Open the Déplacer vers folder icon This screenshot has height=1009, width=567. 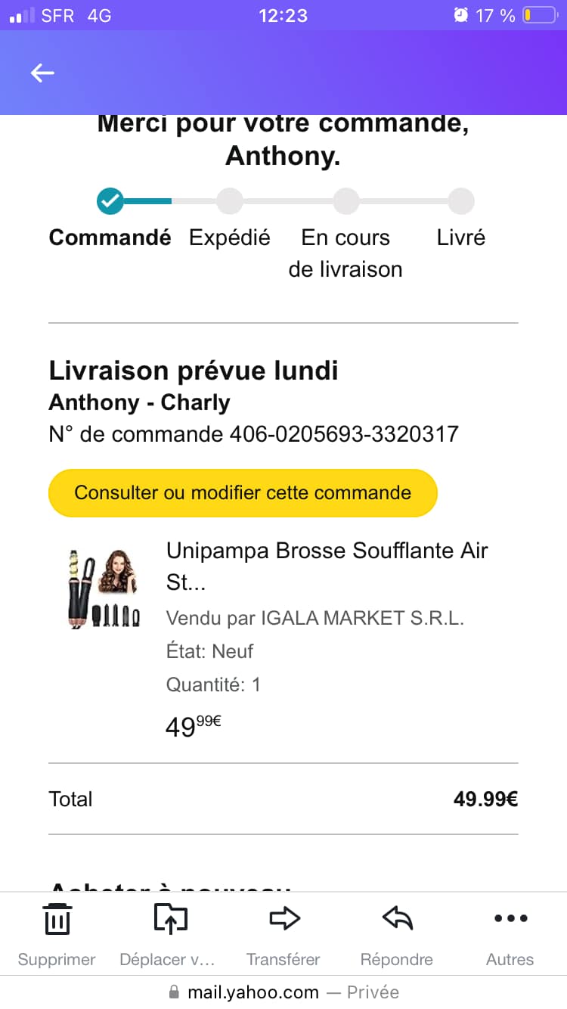click(x=170, y=919)
